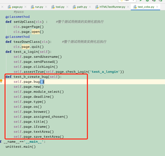Close the test_zzbx.py tab
165x156 pixels.
pos(157,7)
